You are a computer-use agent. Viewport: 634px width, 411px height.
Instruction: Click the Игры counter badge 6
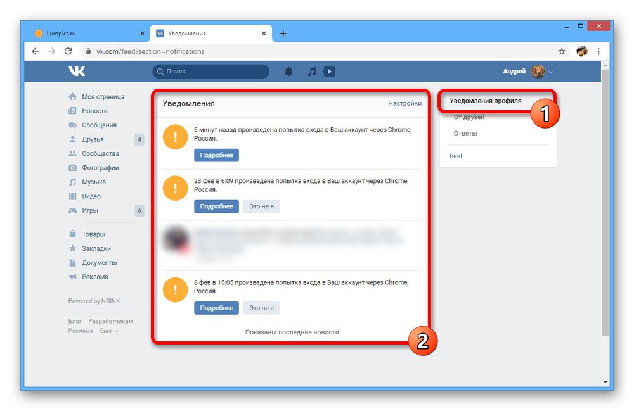(139, 210)
